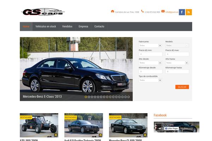
Task: Click the 'Facebook' sidebar heading
Action: [160, 115]
